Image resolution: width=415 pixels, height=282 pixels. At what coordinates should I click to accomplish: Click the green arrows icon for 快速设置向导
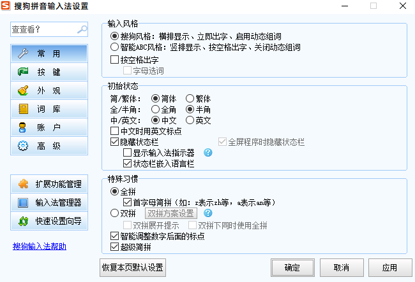23,221
